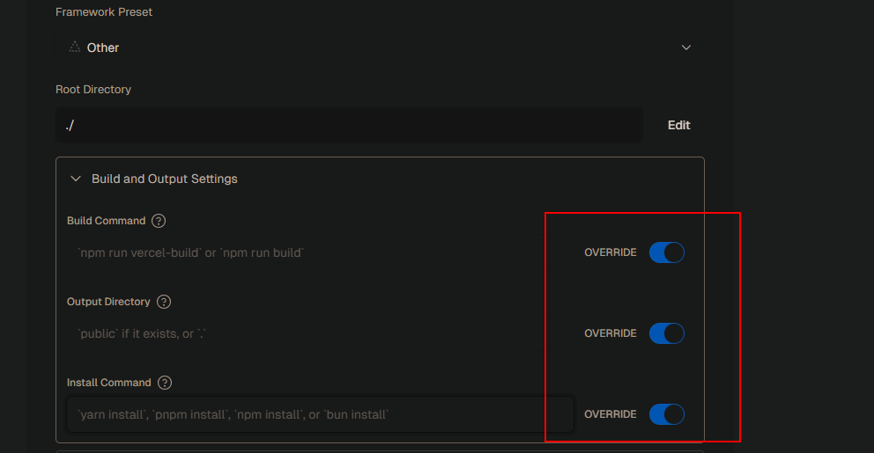Click the chevron arrow in Framework Preset box
874x453 pixels.
point(686,47)
